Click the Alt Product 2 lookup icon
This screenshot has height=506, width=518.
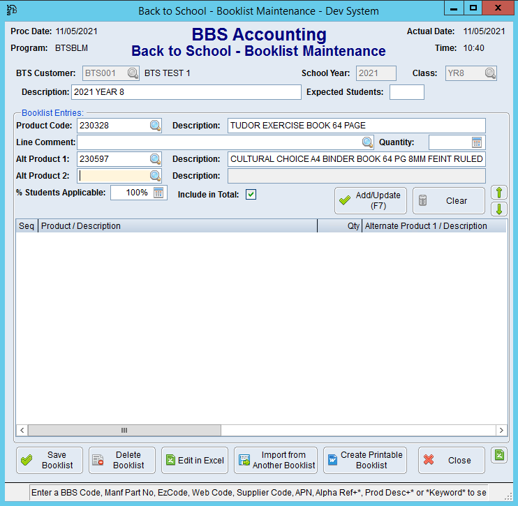(155, 176)
